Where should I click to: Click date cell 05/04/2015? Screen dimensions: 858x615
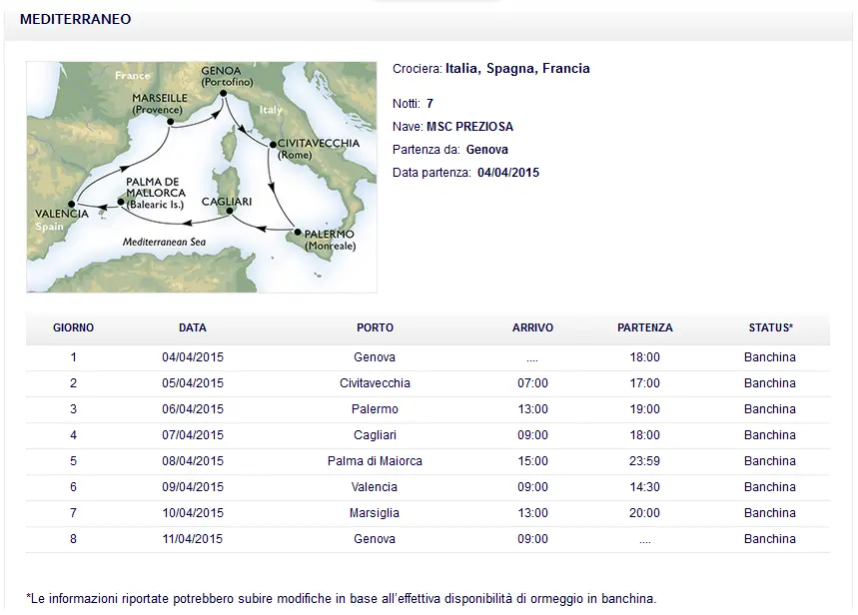point(193,383)
